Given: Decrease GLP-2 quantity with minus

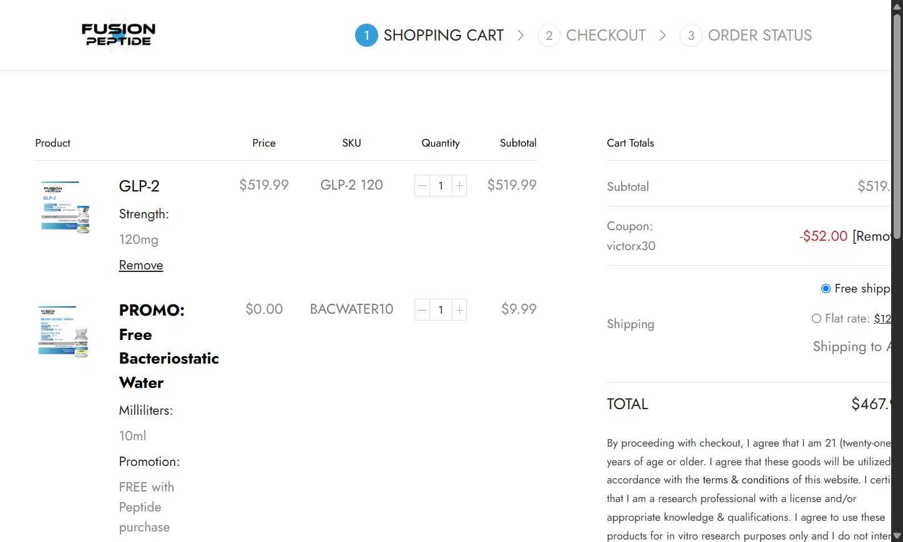Looking at the screenshot, I should (x=422, y=185).
